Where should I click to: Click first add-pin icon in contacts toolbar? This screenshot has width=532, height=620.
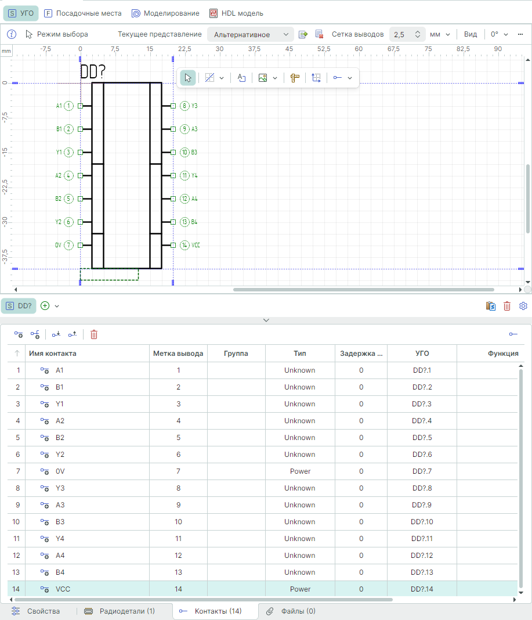(19, 334)
